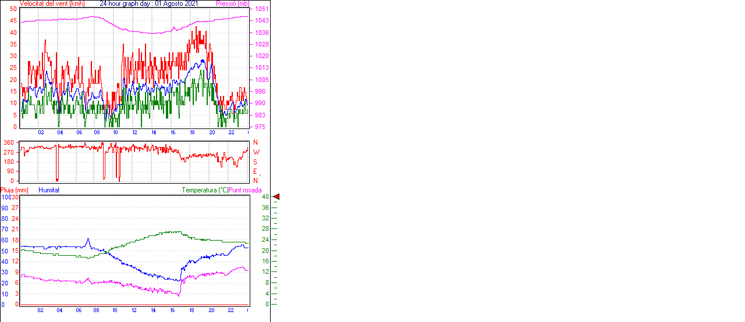Click the 50 wind speed axis value
This screenshot has width=745, height=322.
(x=13, y=9)
